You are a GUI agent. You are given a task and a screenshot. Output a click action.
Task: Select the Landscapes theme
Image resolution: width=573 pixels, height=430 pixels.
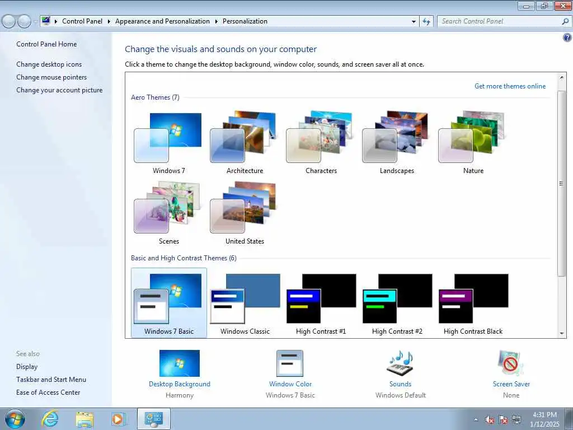(x=397, y=143)
